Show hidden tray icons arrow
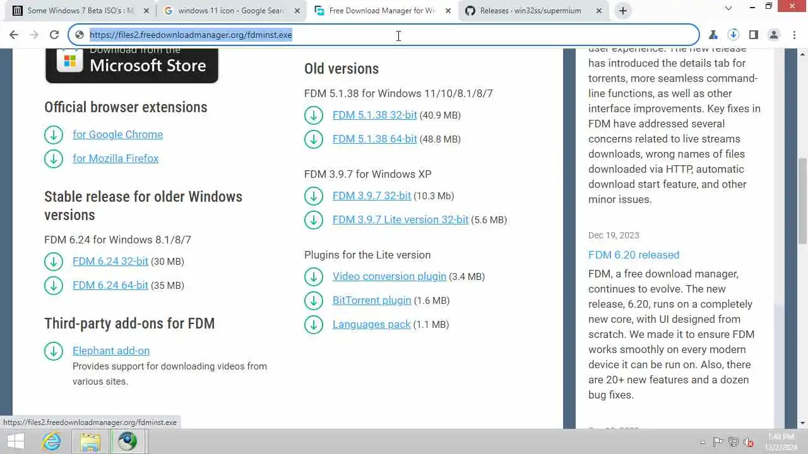808x454 pixels. (x=703, y=442)
